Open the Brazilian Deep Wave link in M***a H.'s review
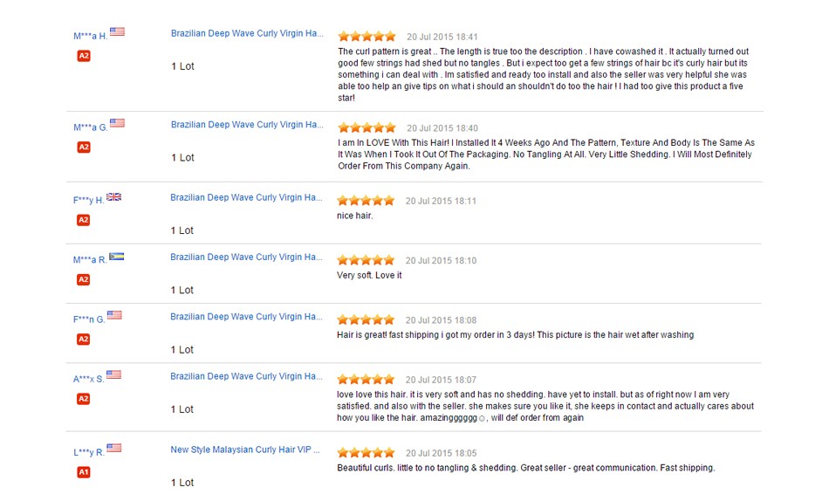The image size is (829, 501). 247,34
